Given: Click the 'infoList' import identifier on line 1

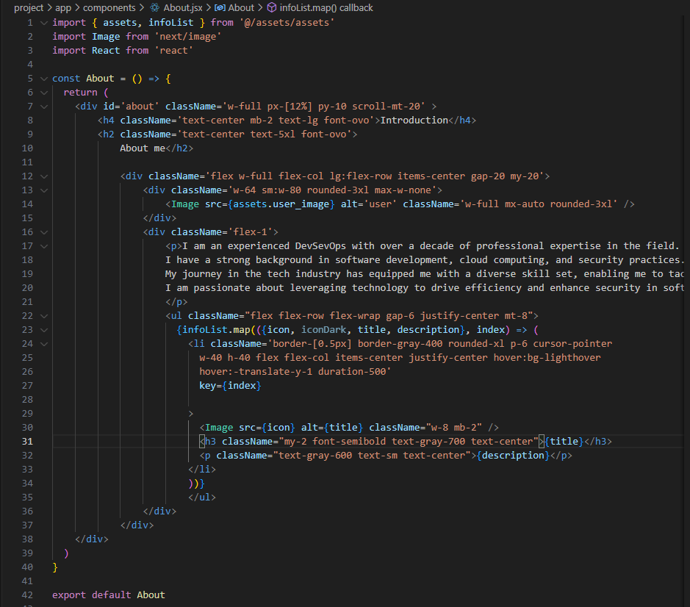Looking at the screenshot, I should [x=170, y=23].
